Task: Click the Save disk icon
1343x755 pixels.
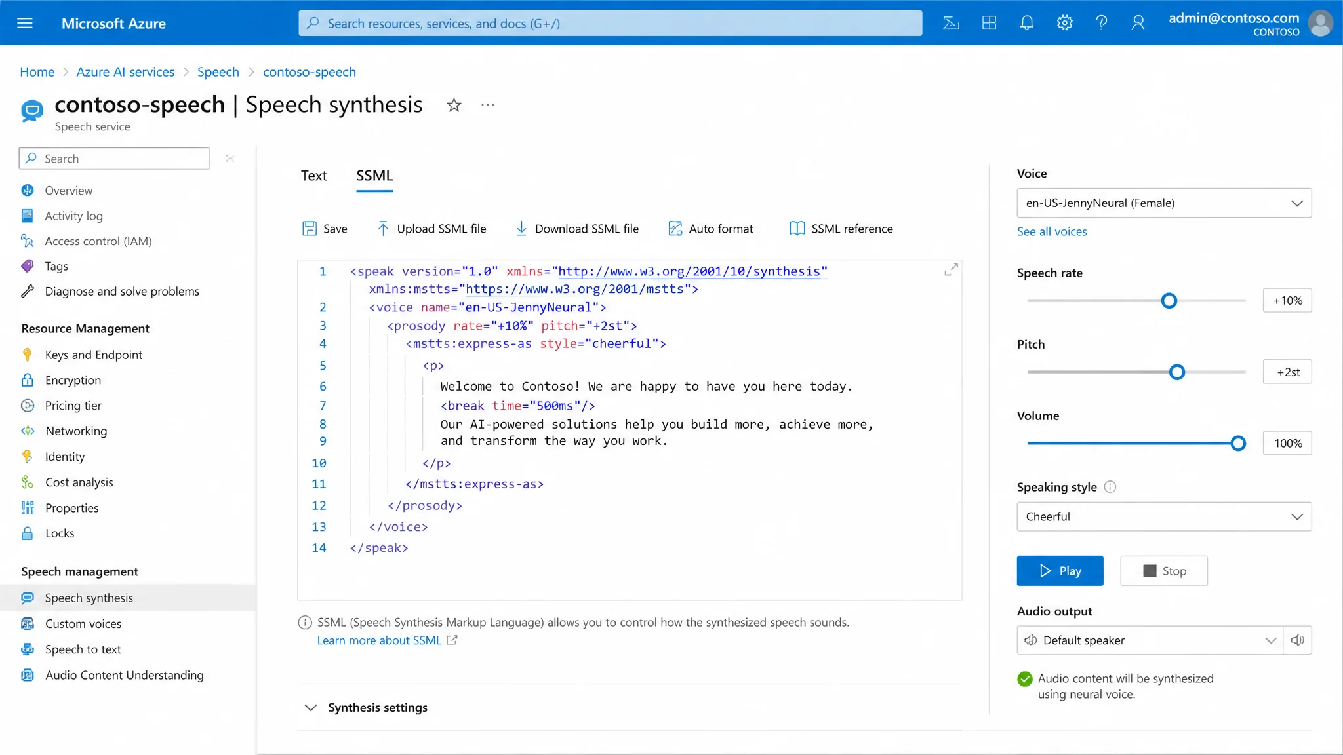Action: [310, 229]
